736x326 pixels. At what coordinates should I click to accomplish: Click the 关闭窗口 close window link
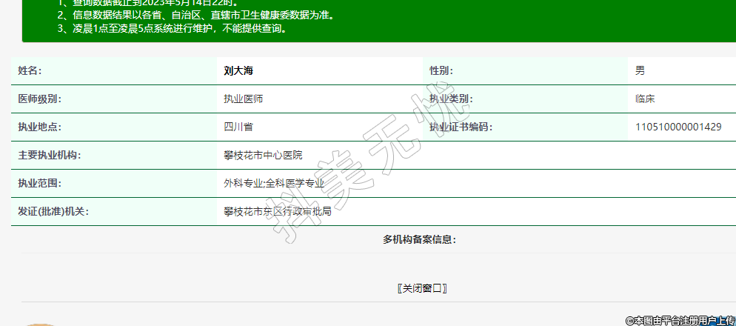[x=423, y=288]
